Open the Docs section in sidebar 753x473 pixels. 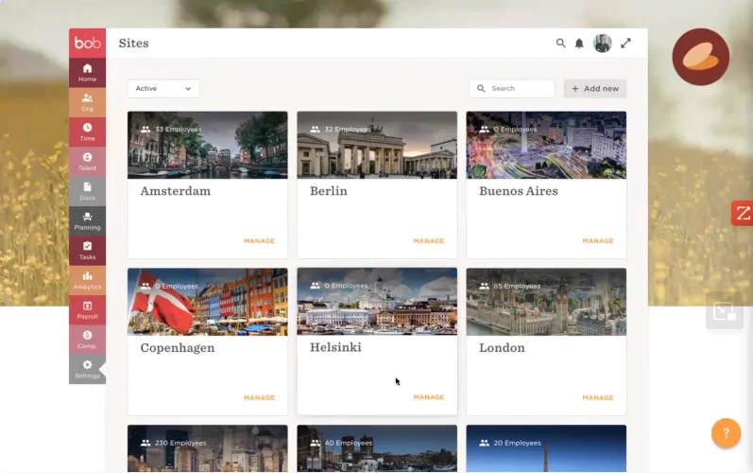pos(88,191)
